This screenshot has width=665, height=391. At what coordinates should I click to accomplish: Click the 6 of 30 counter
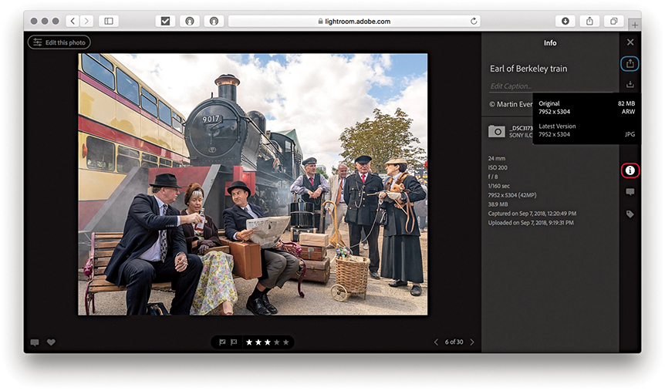point(454,342)
